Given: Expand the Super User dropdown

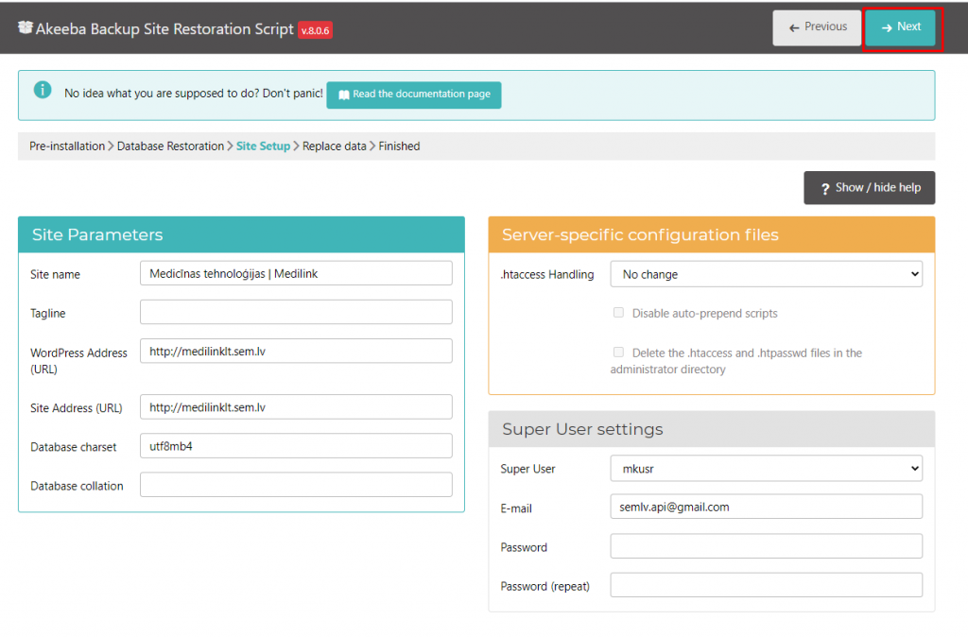Looking at the screenshot, I should 766,468.
